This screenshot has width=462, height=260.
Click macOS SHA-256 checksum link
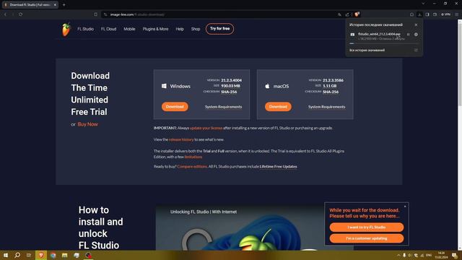331,92
